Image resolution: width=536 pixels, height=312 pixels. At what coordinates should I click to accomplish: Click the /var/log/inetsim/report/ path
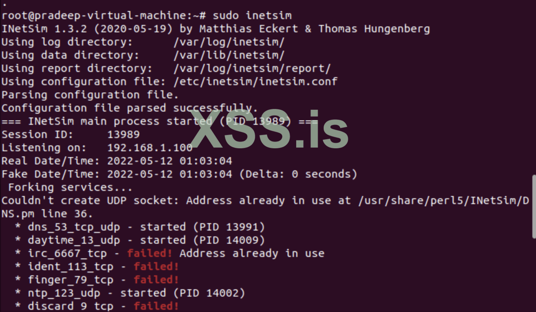pyautogui.click(x=252, y=68)
